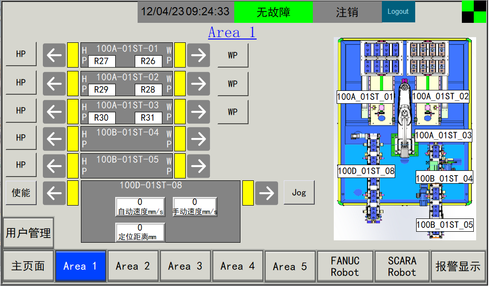Image resolution: width=489 pixels, height=286 pixels.
Task: Toggle the 使能 enable button
Action: pos(21,193)
